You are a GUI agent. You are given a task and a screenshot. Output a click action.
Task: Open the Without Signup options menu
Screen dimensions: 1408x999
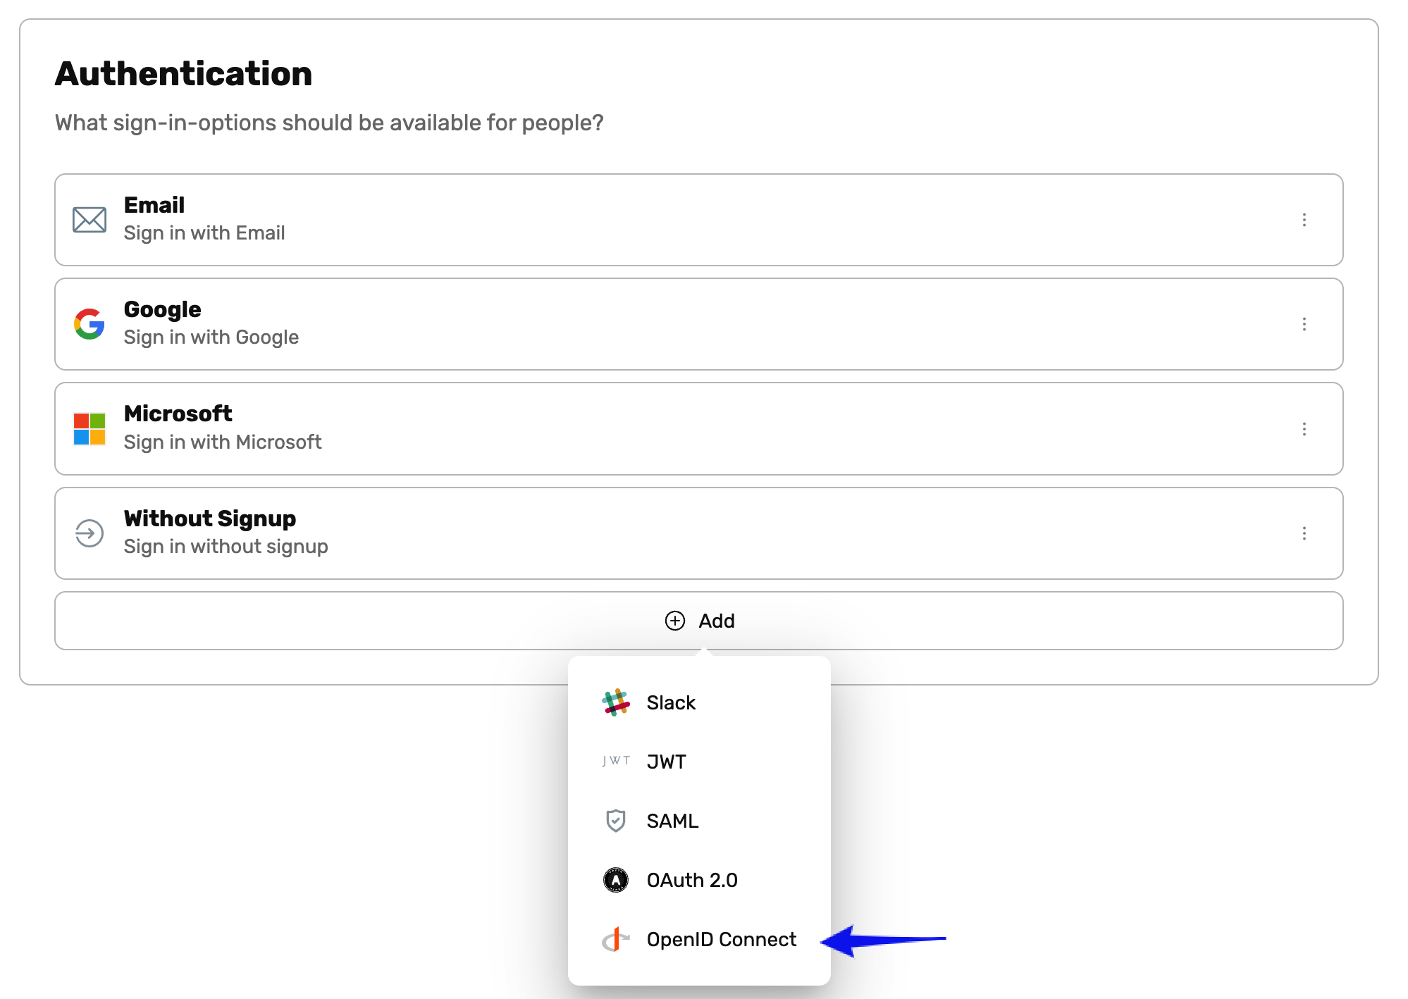(x=1305, y=533)
